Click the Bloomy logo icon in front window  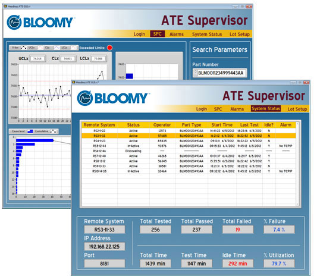click(85, 98)
